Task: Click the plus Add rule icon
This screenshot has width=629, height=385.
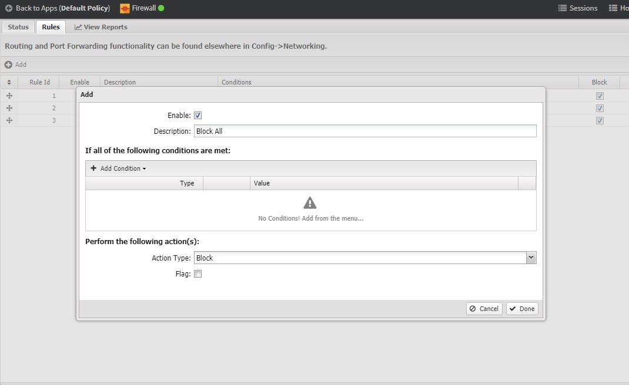Action: point(8,65)
